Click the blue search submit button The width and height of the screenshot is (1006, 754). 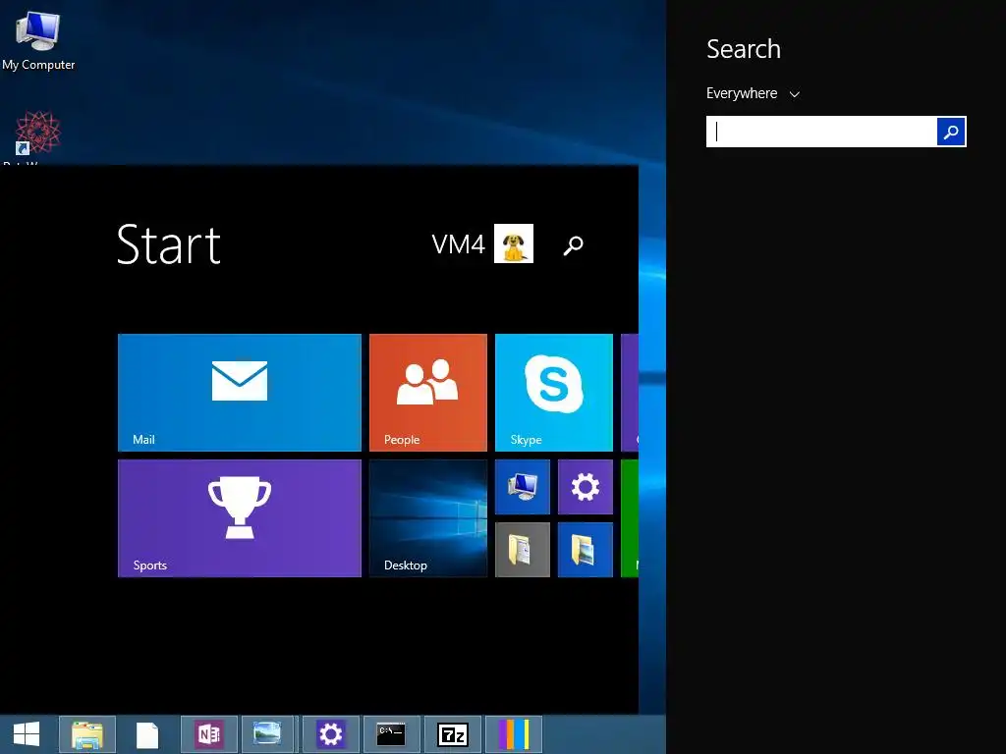coord(951,132)
